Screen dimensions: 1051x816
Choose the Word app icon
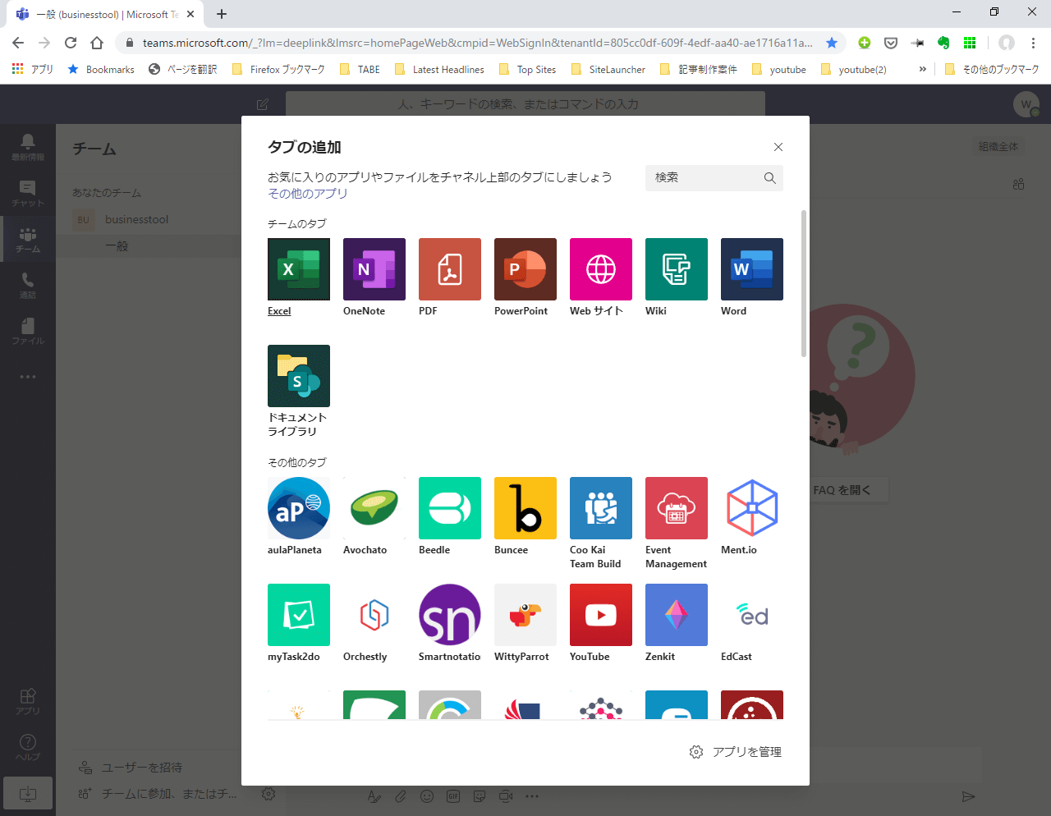(x=752, y=269)
